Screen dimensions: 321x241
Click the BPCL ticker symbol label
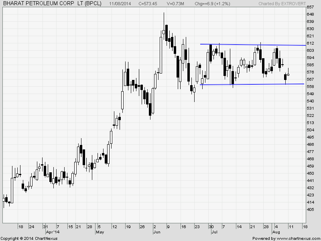[93, 4]
